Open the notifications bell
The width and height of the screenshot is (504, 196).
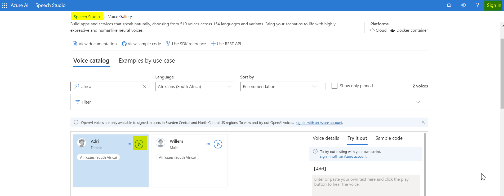(x=449, y=5)
